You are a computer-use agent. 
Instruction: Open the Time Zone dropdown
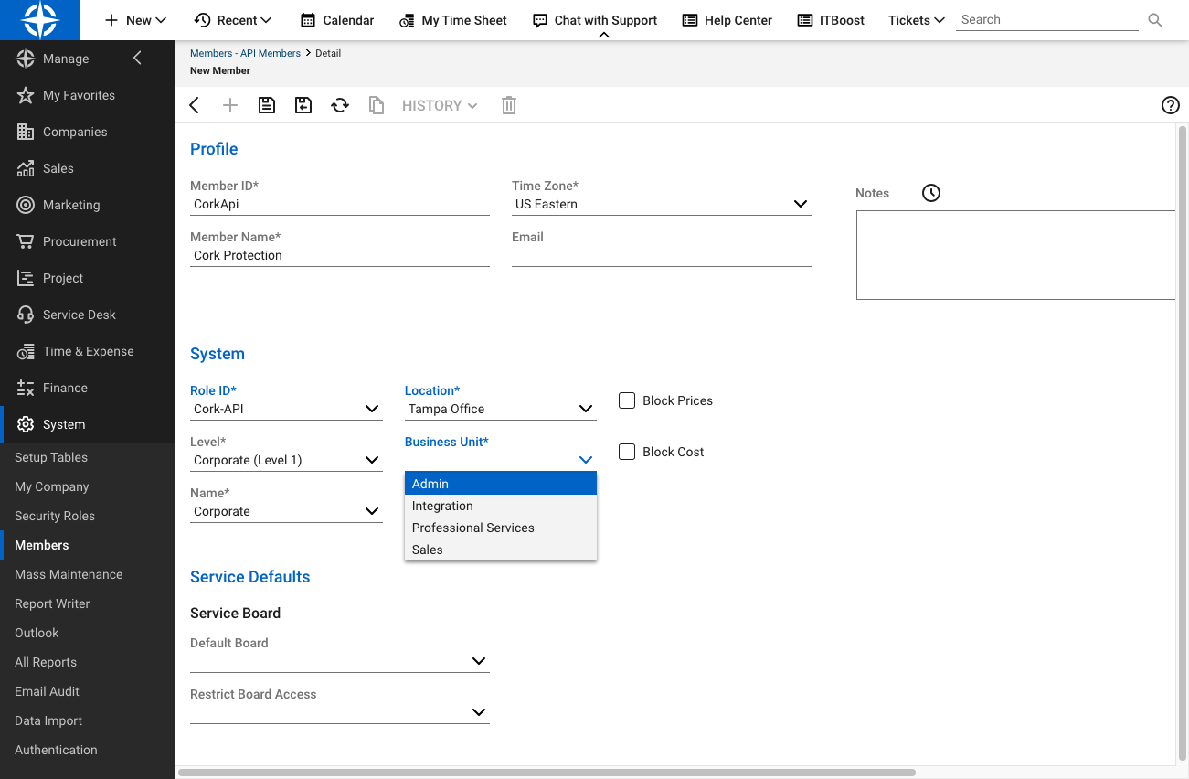click(800, 204)
